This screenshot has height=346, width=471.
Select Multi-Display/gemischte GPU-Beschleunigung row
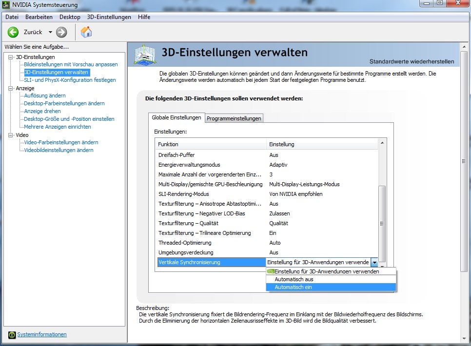267,184
